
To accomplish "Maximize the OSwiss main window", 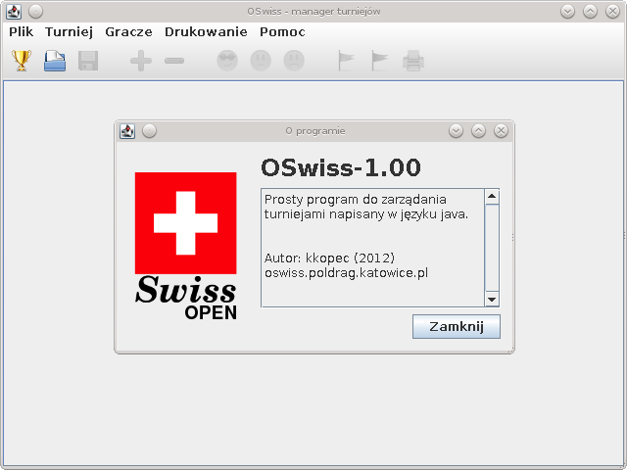I will pos(590,12).
